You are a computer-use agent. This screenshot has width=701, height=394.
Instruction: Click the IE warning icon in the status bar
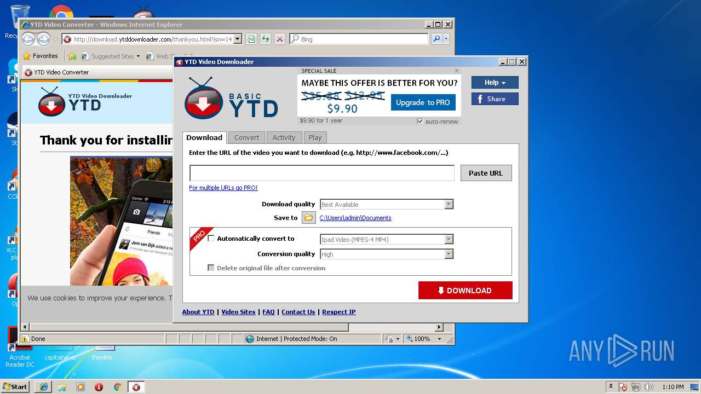click(x=25, y=339)
